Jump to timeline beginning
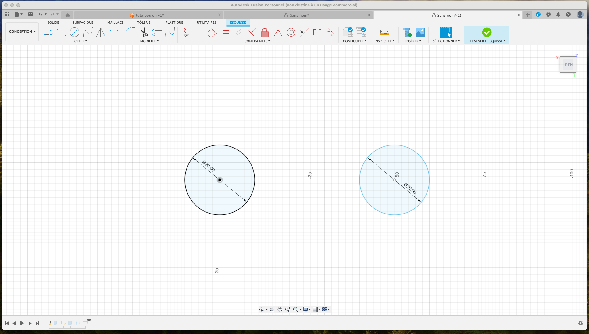Screen dimensions: 589x334 coord(7,323)
